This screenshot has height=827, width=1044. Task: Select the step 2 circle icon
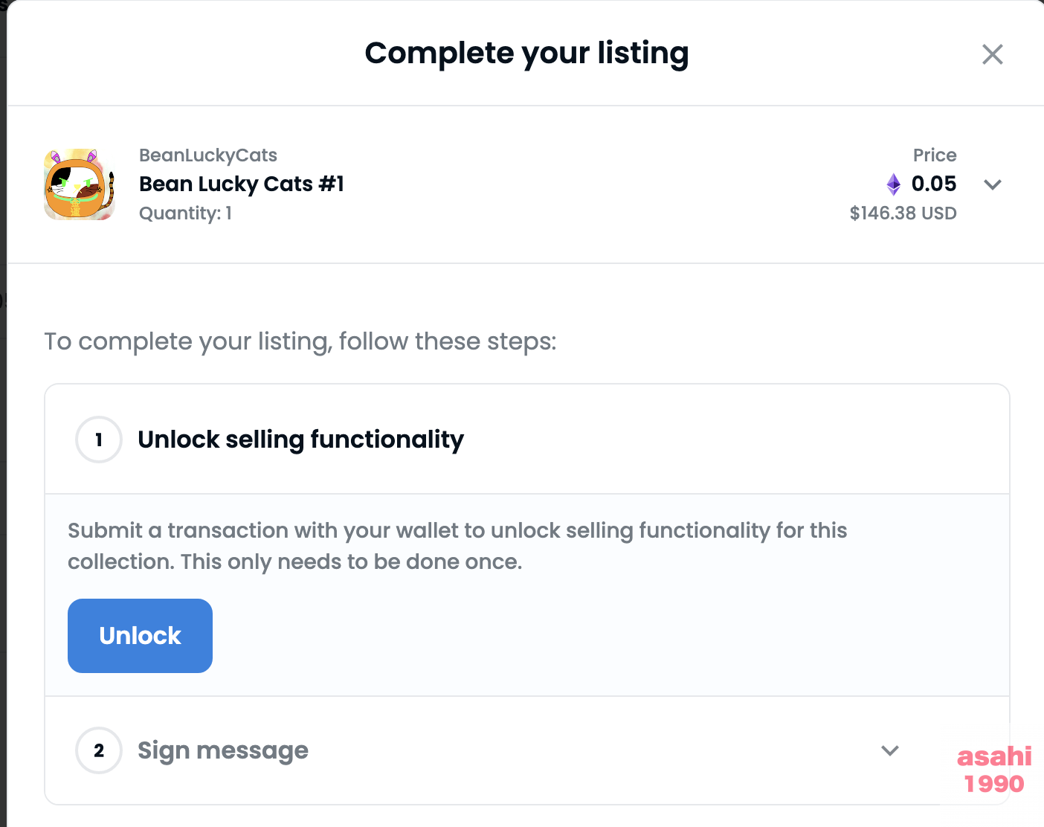[99, 750]
